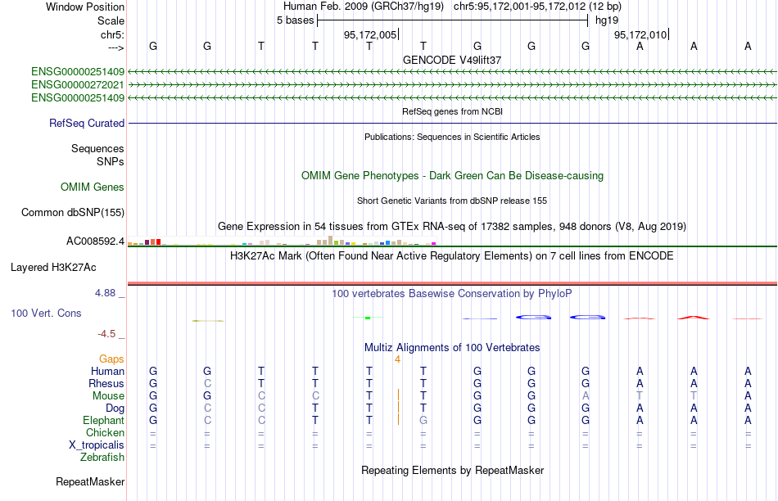Click the chr5: ruler label
778x501 pixels.
tap(113, 34)
